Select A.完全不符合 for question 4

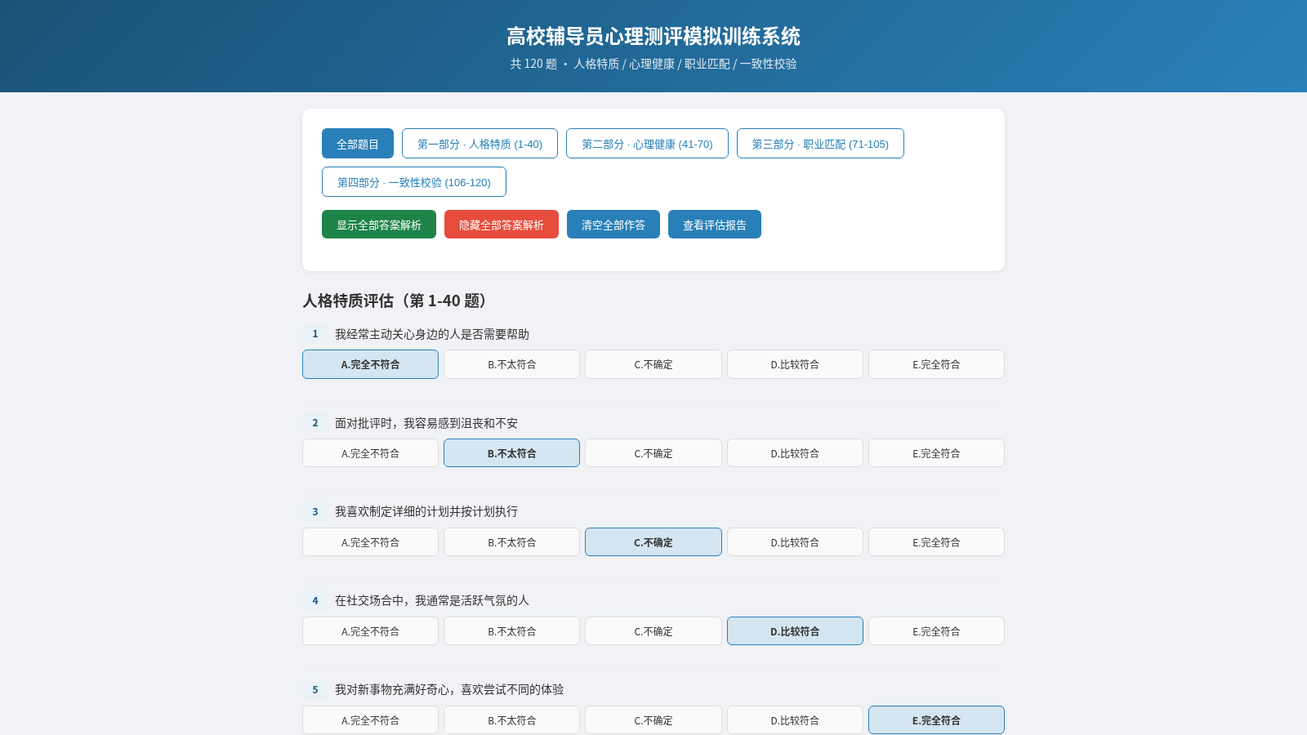coord(370,631)
